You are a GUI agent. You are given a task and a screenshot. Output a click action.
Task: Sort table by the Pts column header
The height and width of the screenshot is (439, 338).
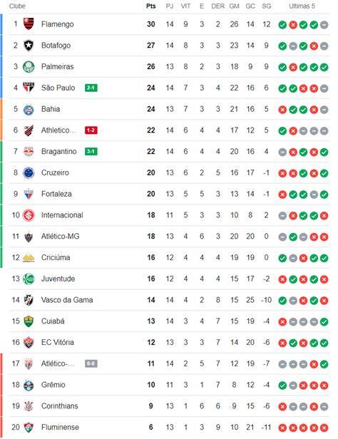(151, 6)
